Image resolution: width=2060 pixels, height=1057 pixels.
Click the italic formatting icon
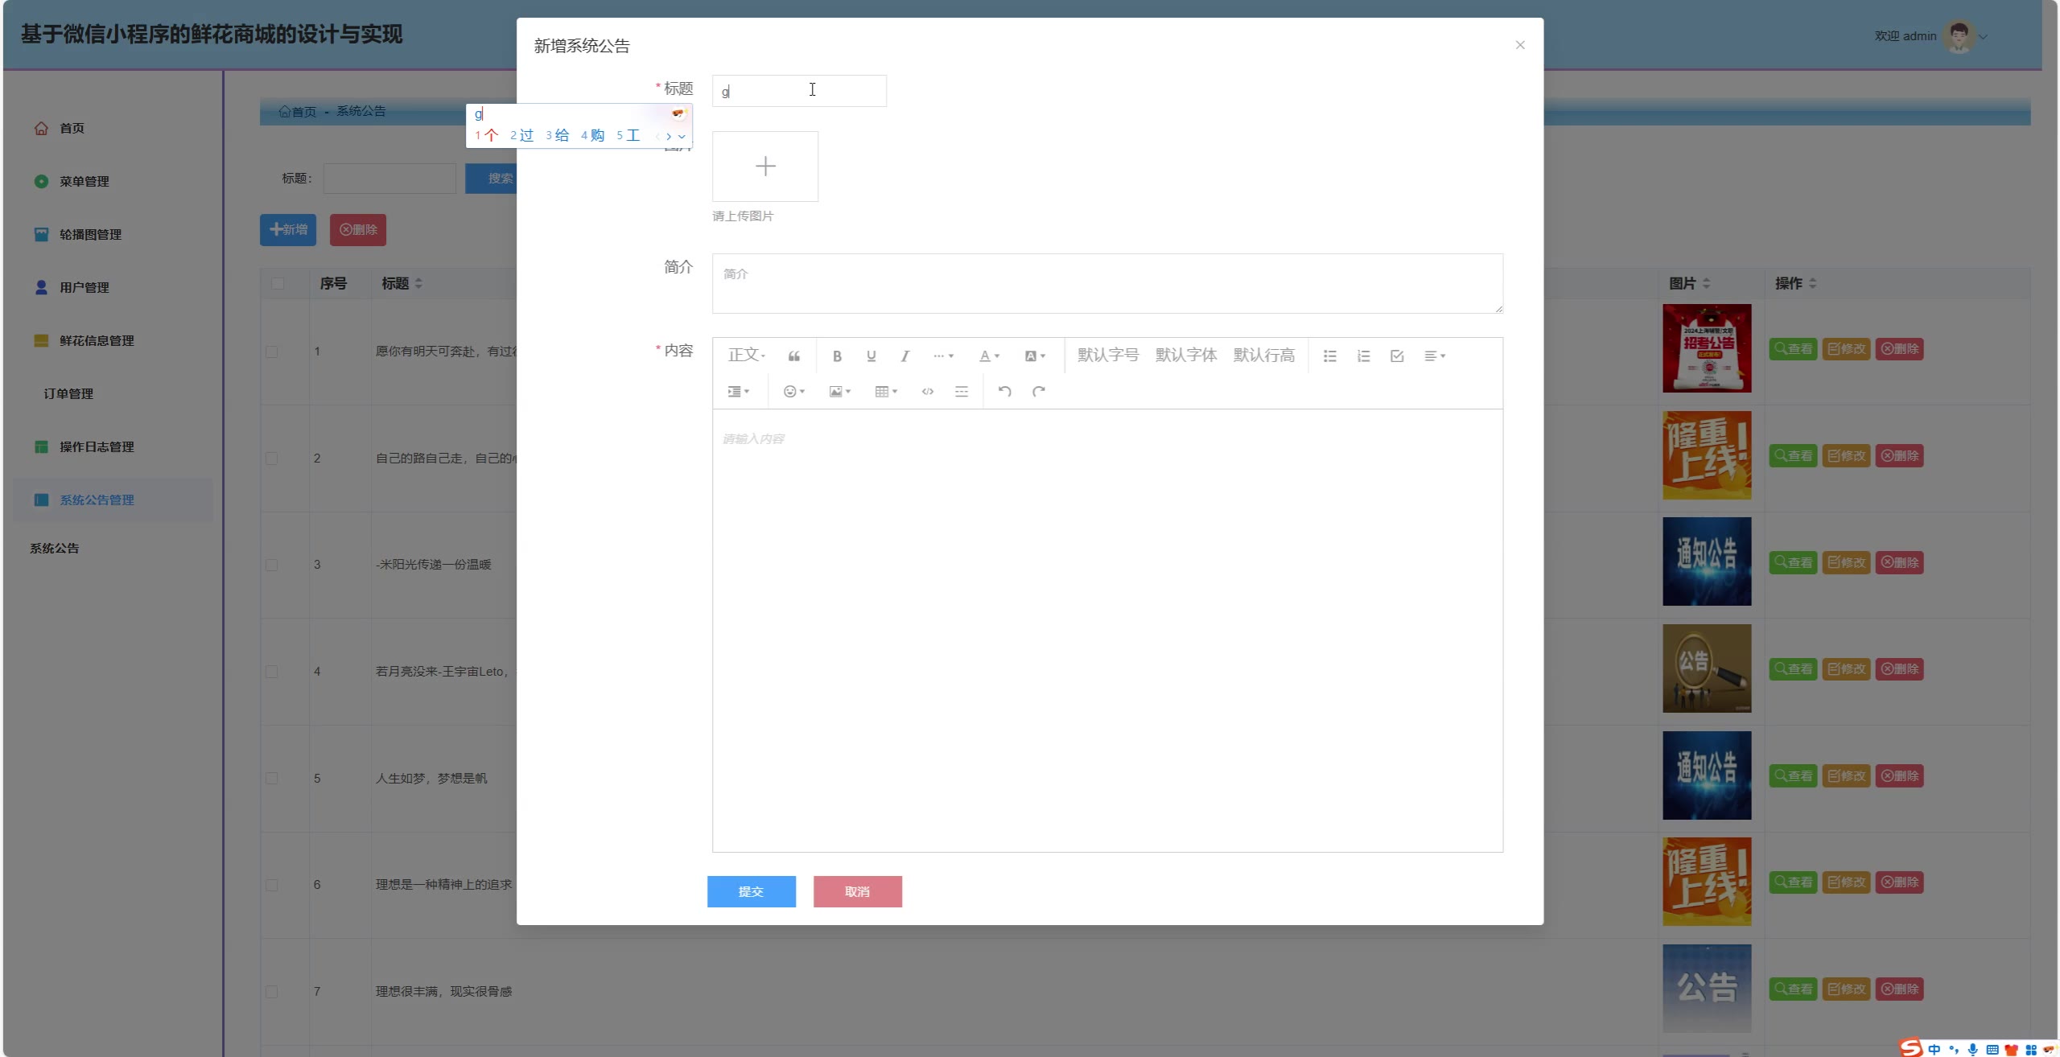[x=904, y=356]
